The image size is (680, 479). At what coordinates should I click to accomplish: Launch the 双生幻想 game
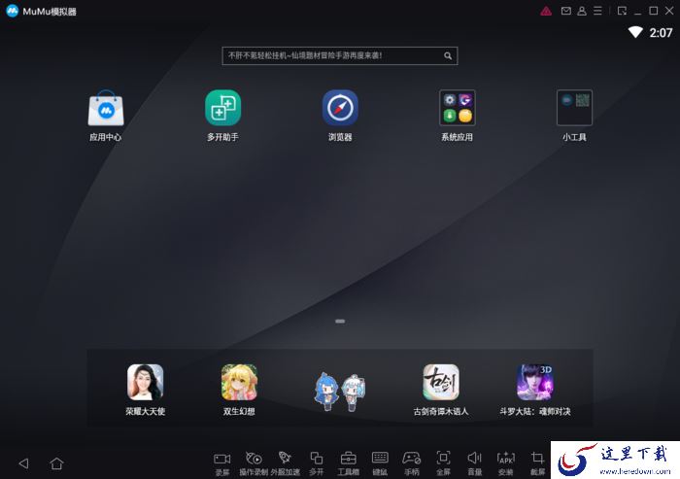coord(239,382)
